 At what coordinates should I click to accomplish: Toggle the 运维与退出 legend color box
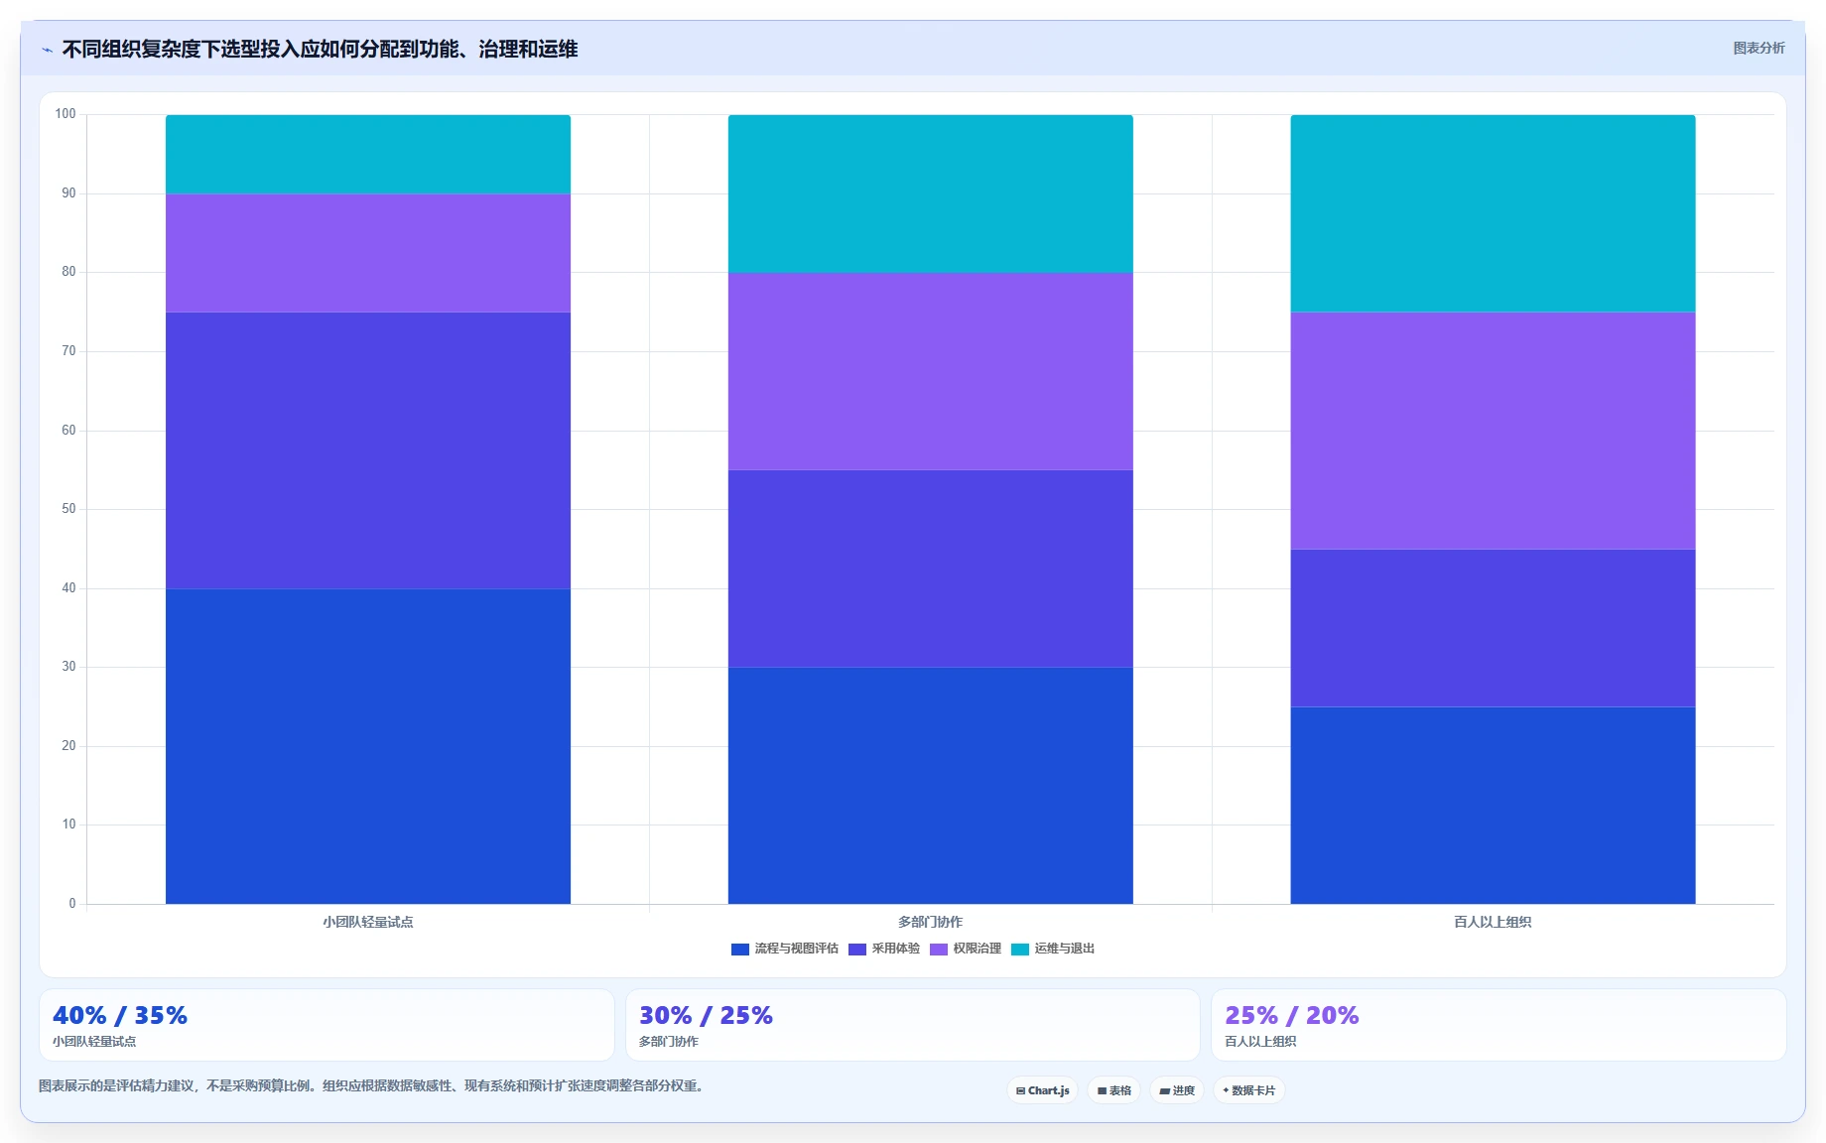(x=1020, y=950)
